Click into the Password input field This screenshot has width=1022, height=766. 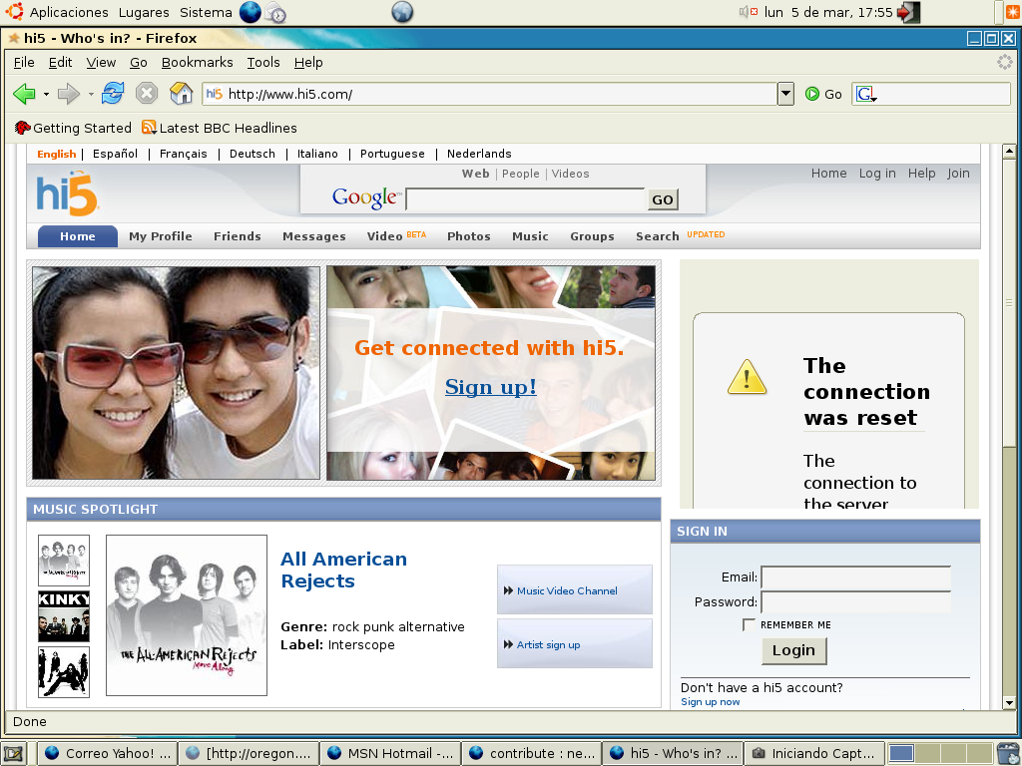tap(855, 601)
